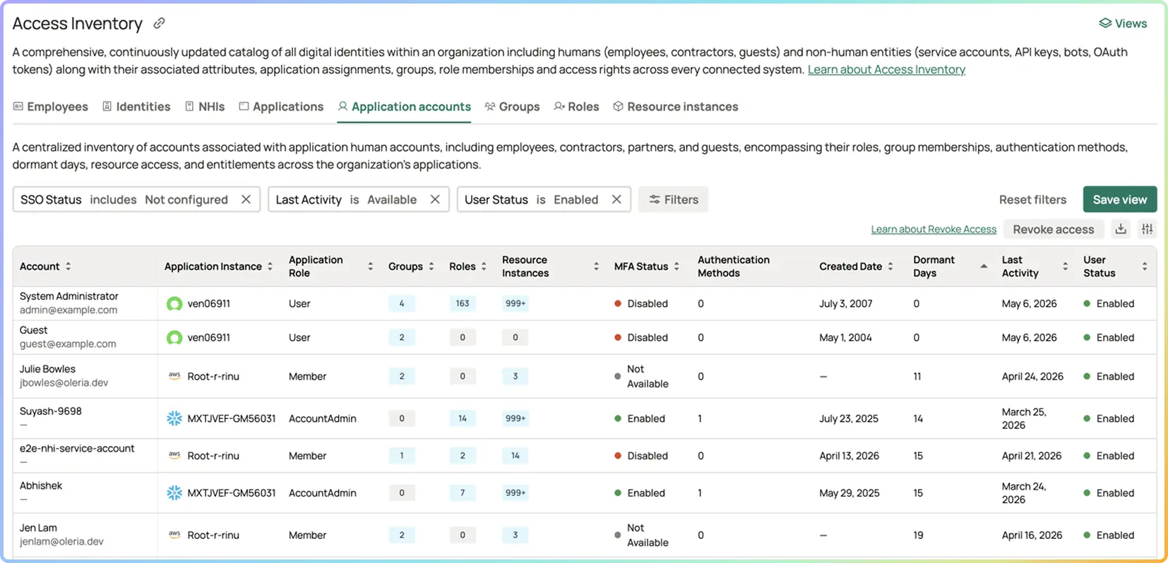
Task: Click ven06911 icon in Guest row
Action: click(174, 337)
